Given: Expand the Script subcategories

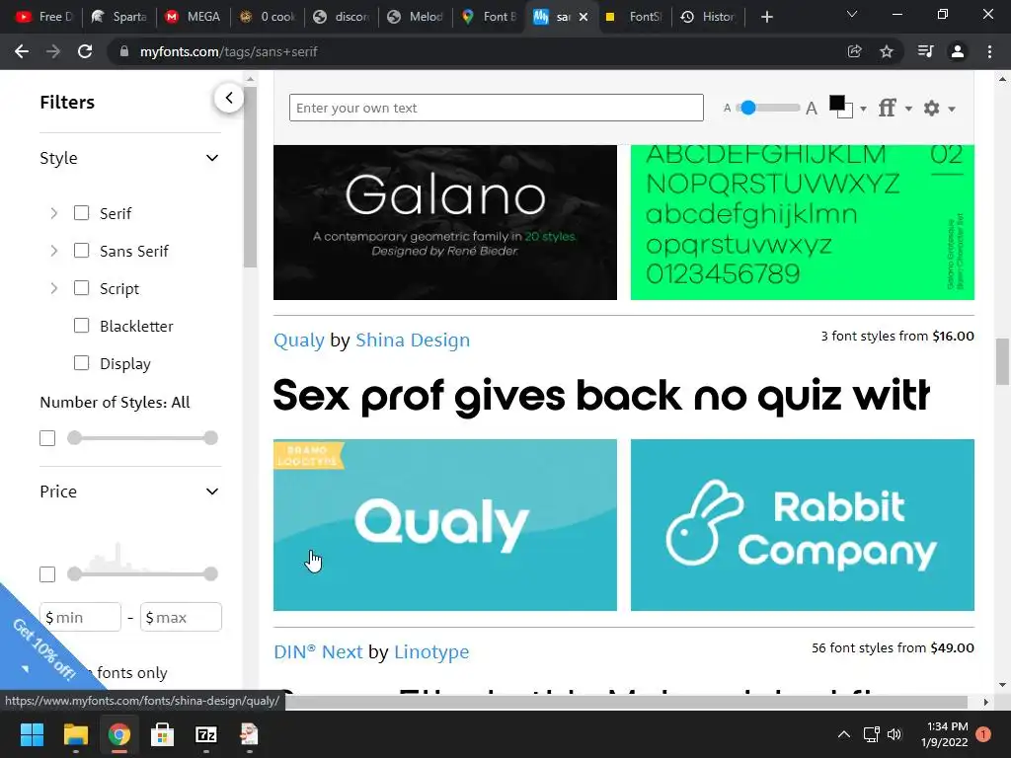Looking at the screenshot, I should coord(54,288).
